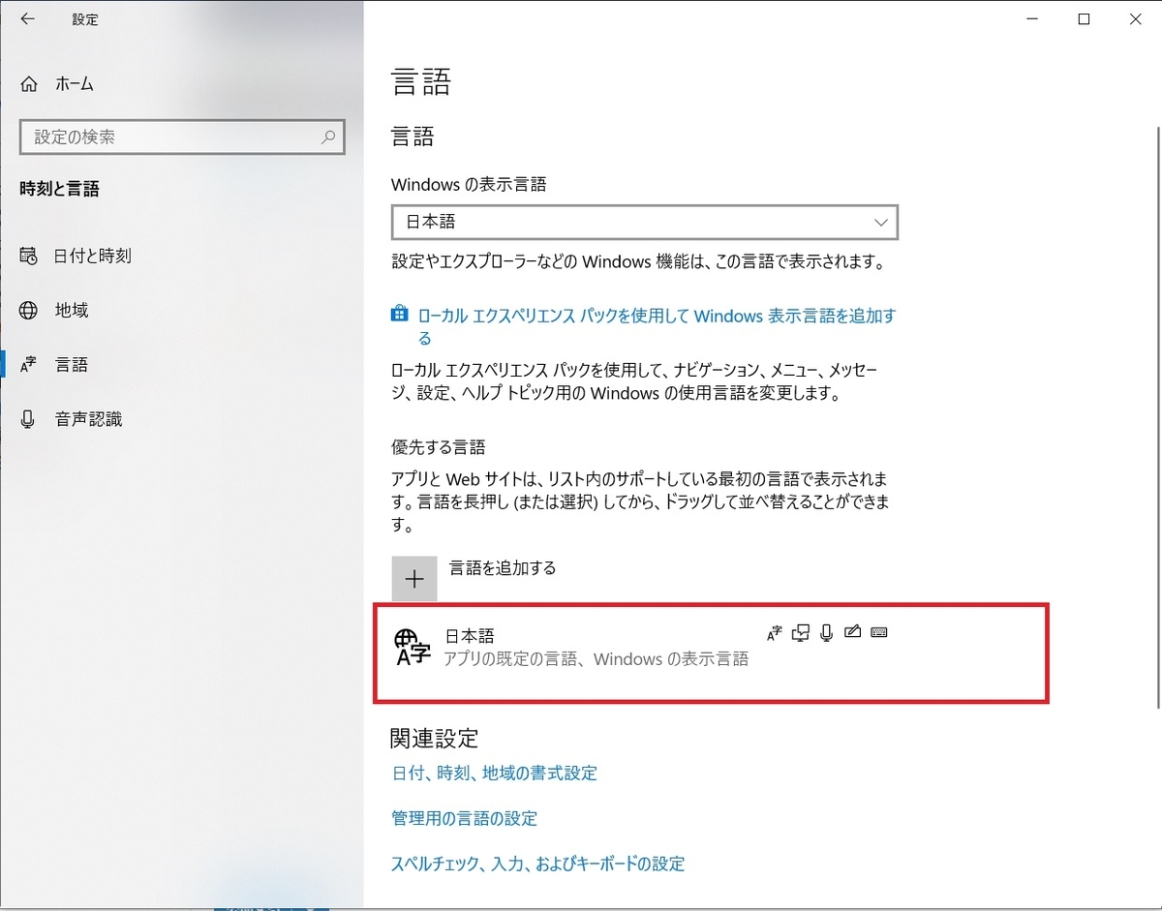Select 地域 in the sidebar

point(72,310)
